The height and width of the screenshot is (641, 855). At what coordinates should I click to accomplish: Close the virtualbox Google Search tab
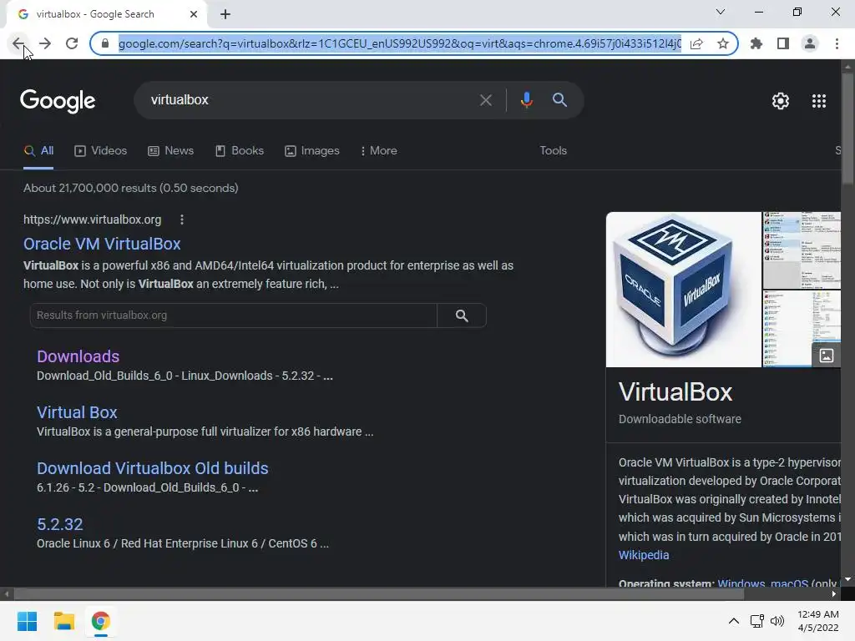(x=194, y=14)
